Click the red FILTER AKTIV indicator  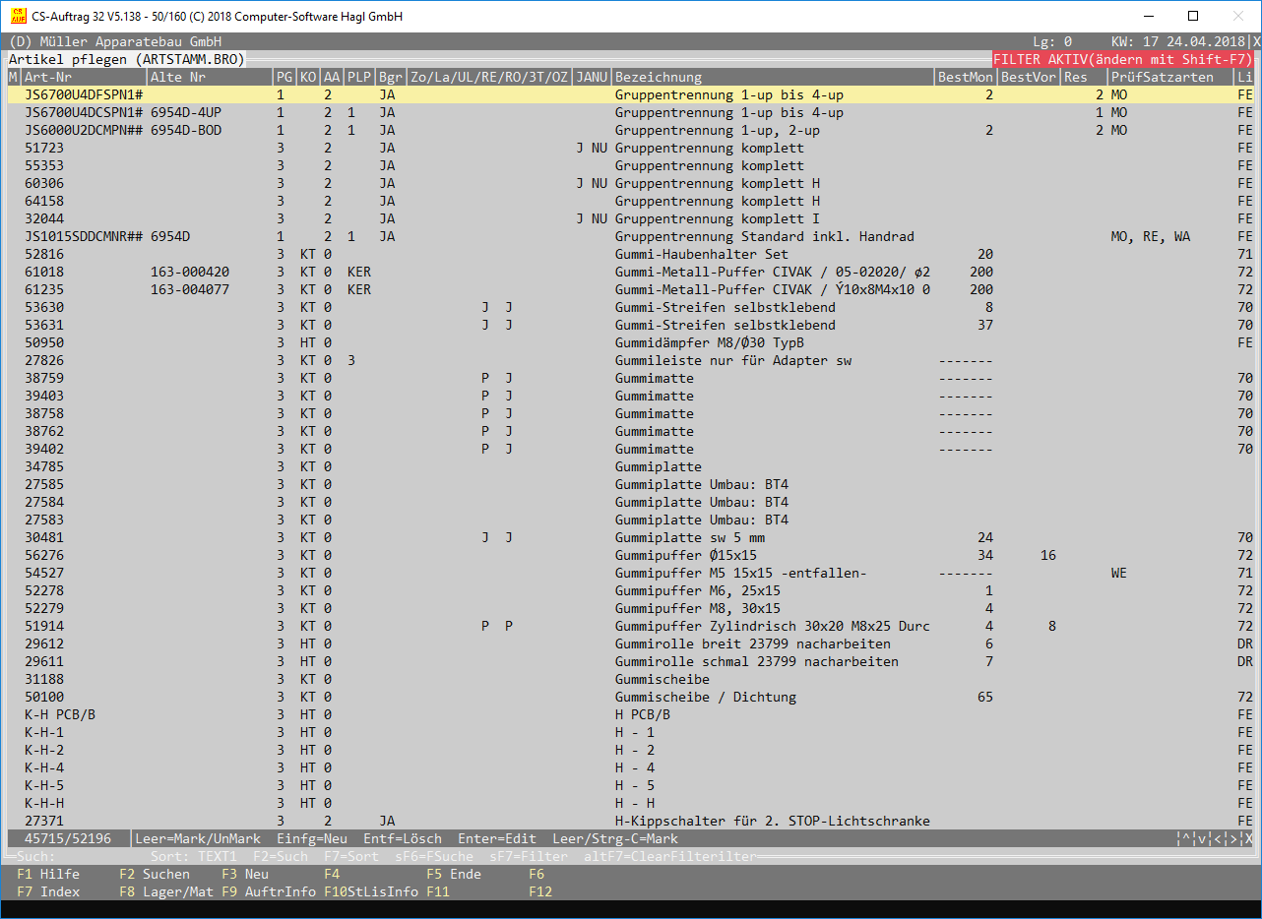pyautogui.click(x=1123, y=60)
